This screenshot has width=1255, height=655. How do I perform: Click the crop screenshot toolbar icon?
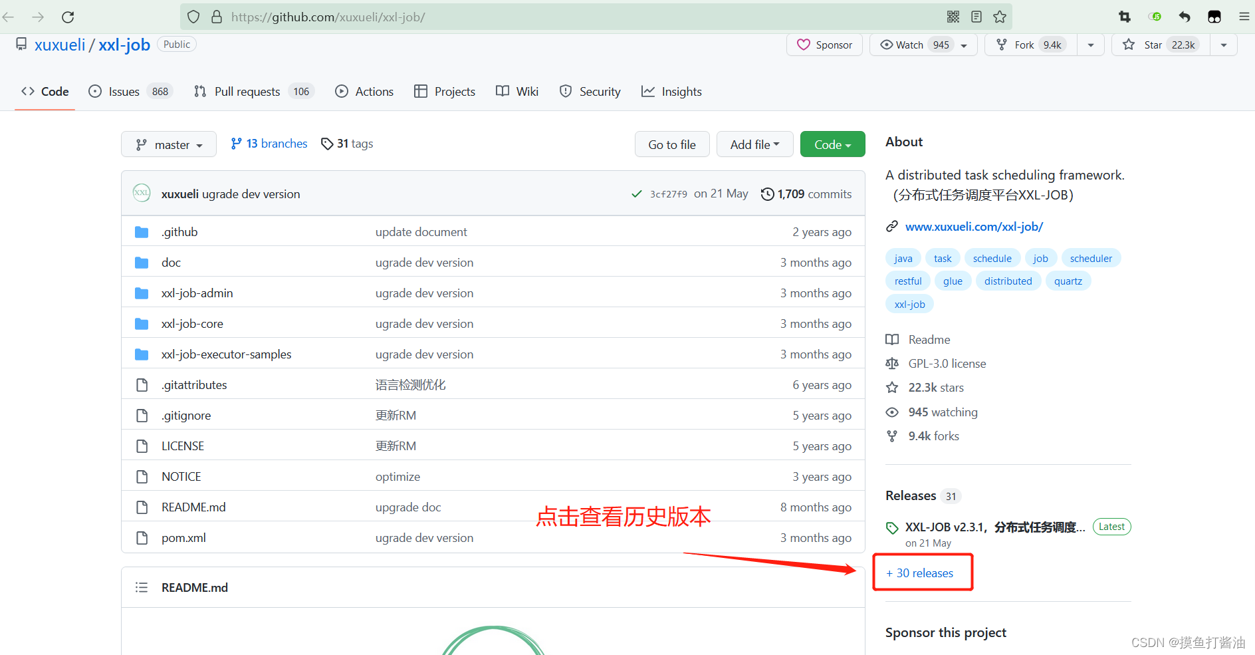[1125, 17]
